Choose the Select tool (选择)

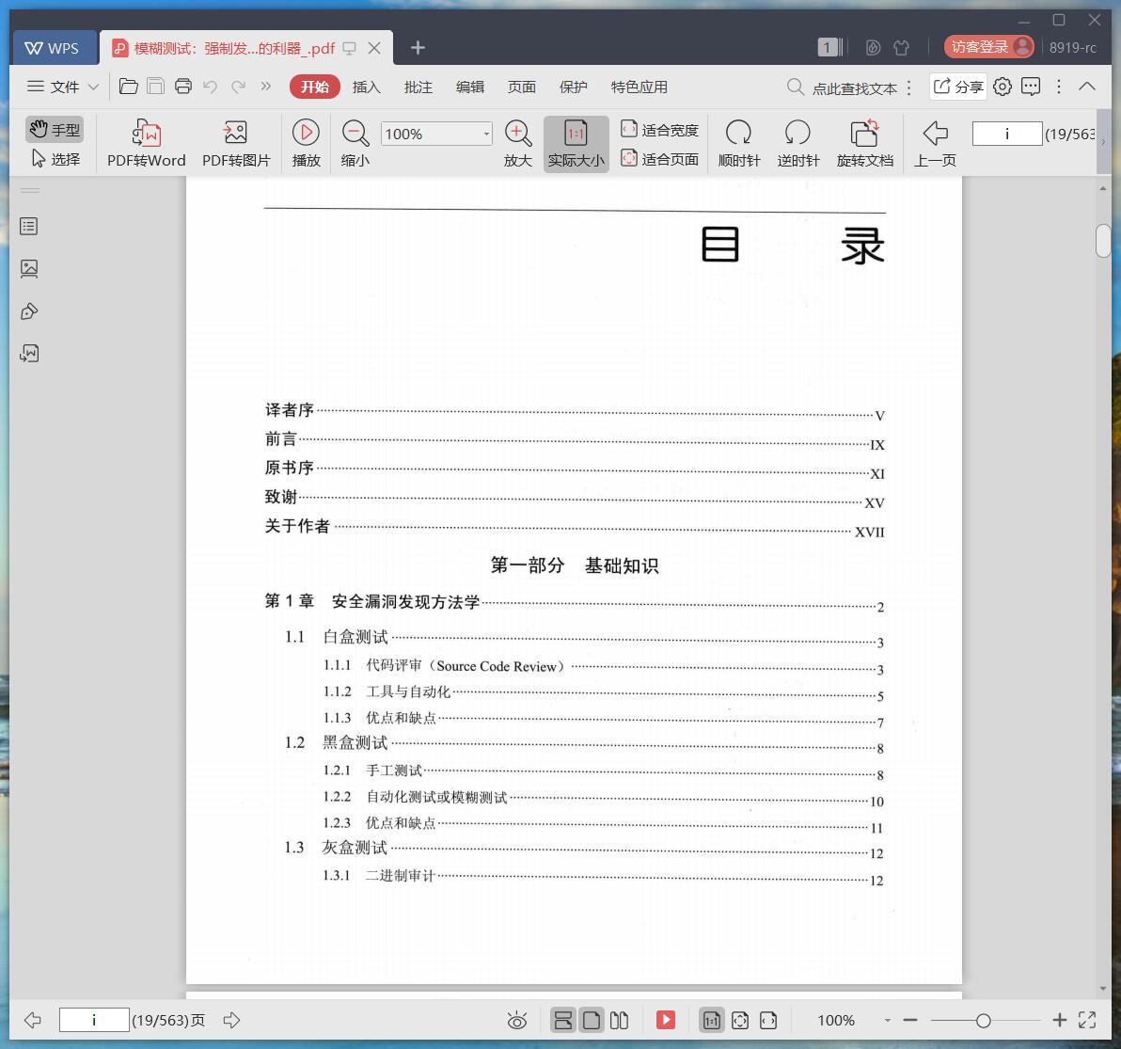pyautogui.click(x=55, y=159)
